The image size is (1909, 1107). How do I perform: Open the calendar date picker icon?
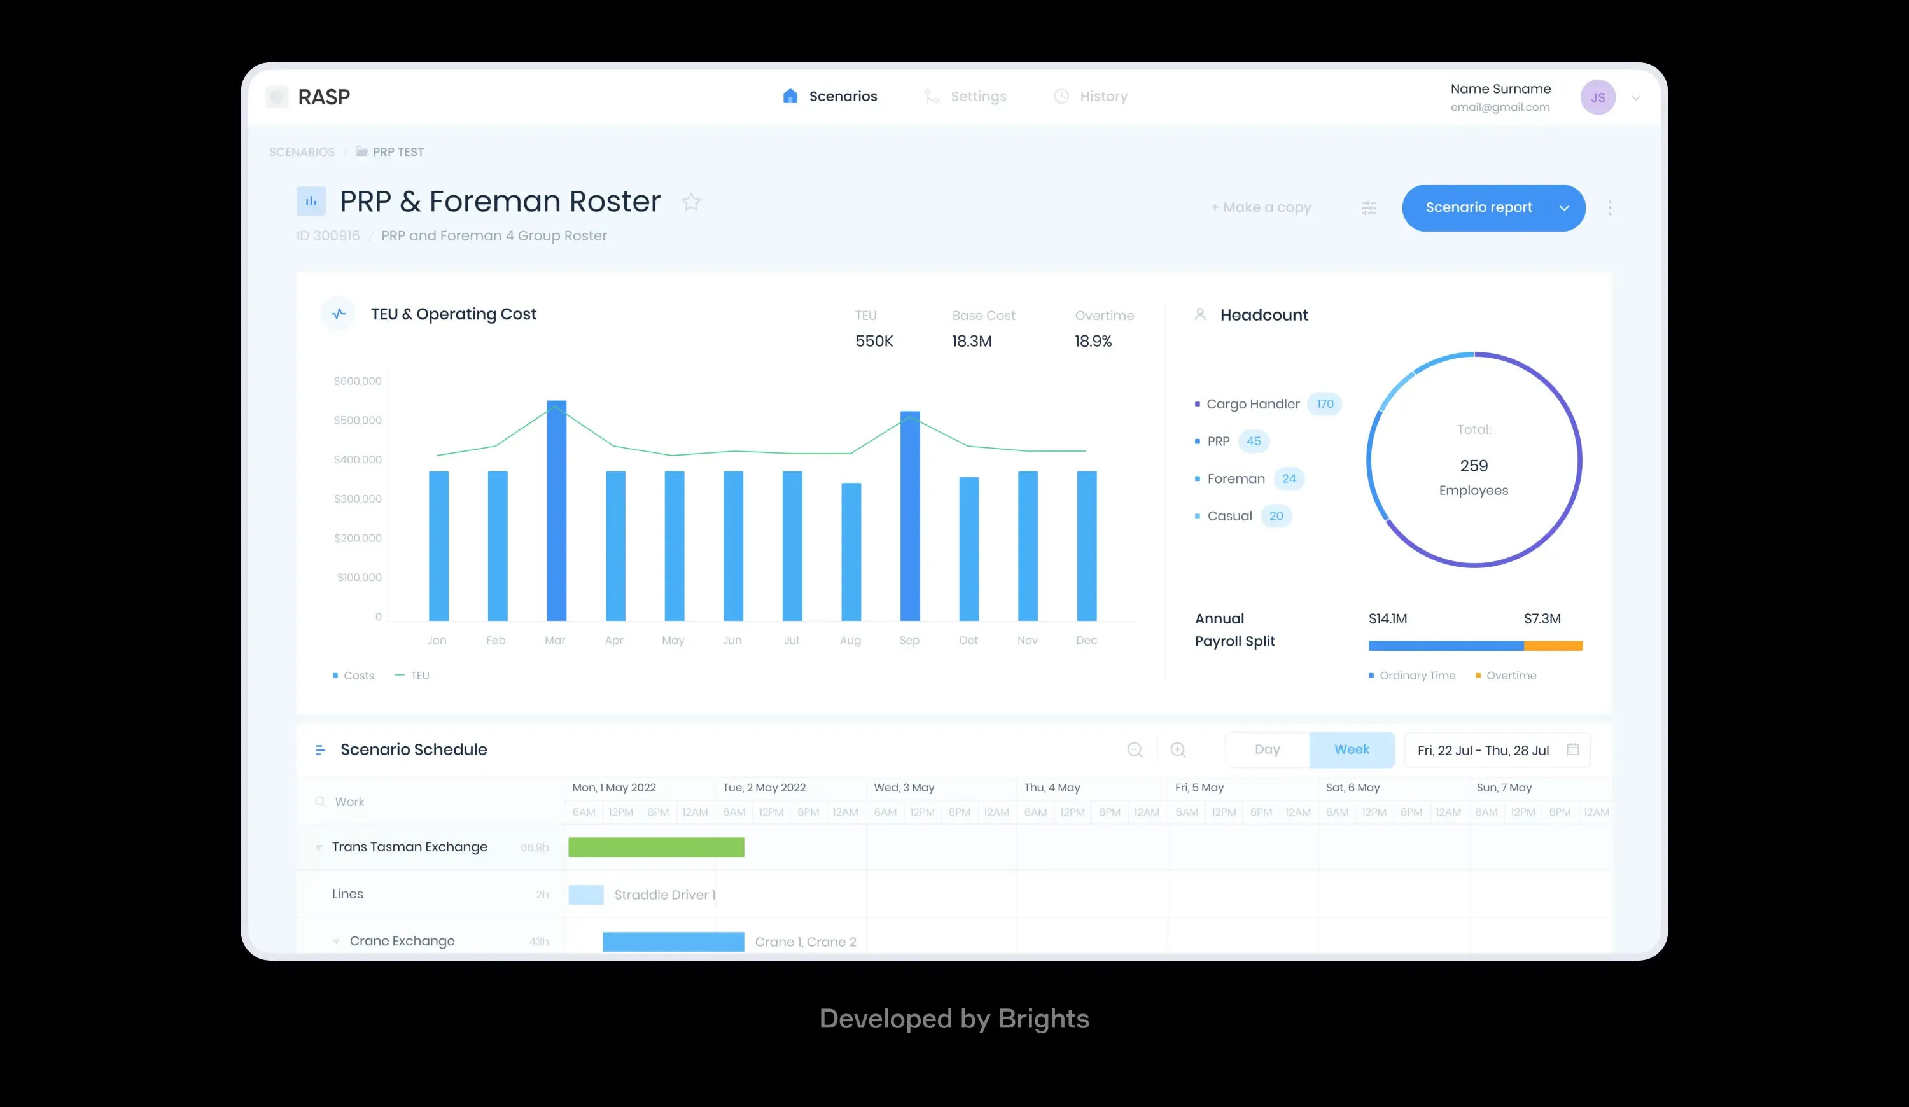click(1572, 749)
